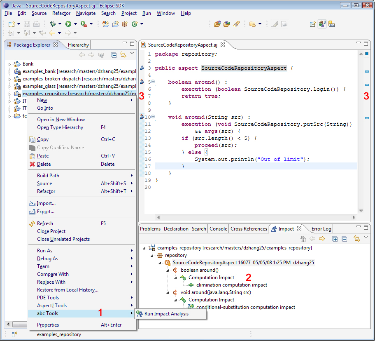Open the Error Log tab
Viewport: 375px width, 341px height.
point(321,229)
